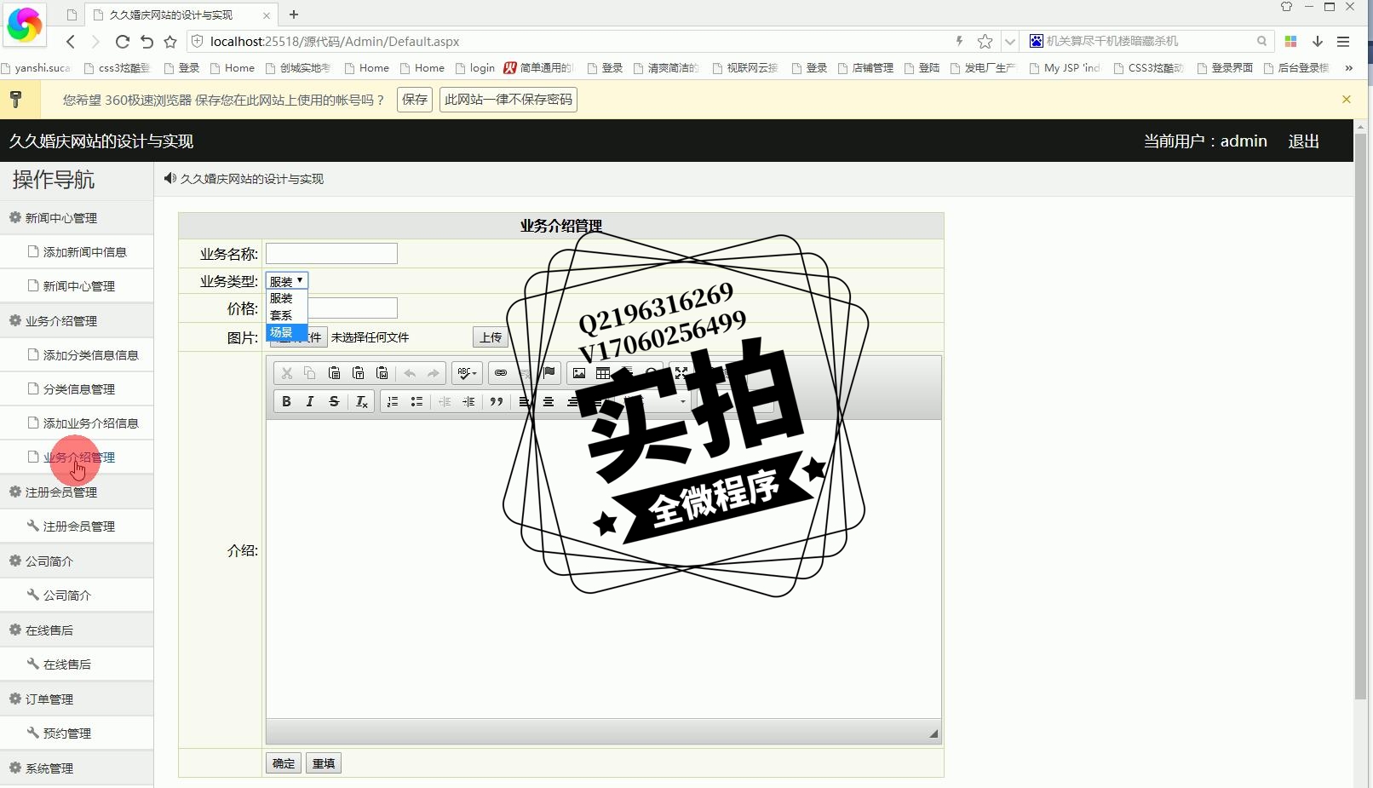Insert a bulleted list

[416, 402]
